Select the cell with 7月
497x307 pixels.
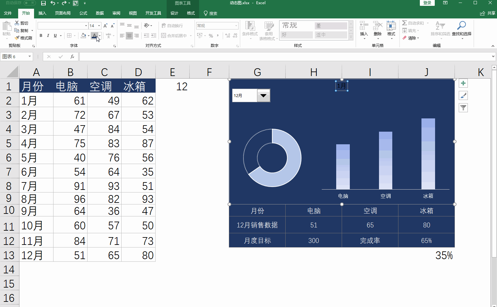[36, 186]
